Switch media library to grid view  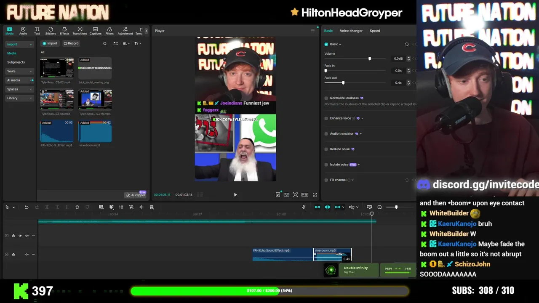click(116, 43)
